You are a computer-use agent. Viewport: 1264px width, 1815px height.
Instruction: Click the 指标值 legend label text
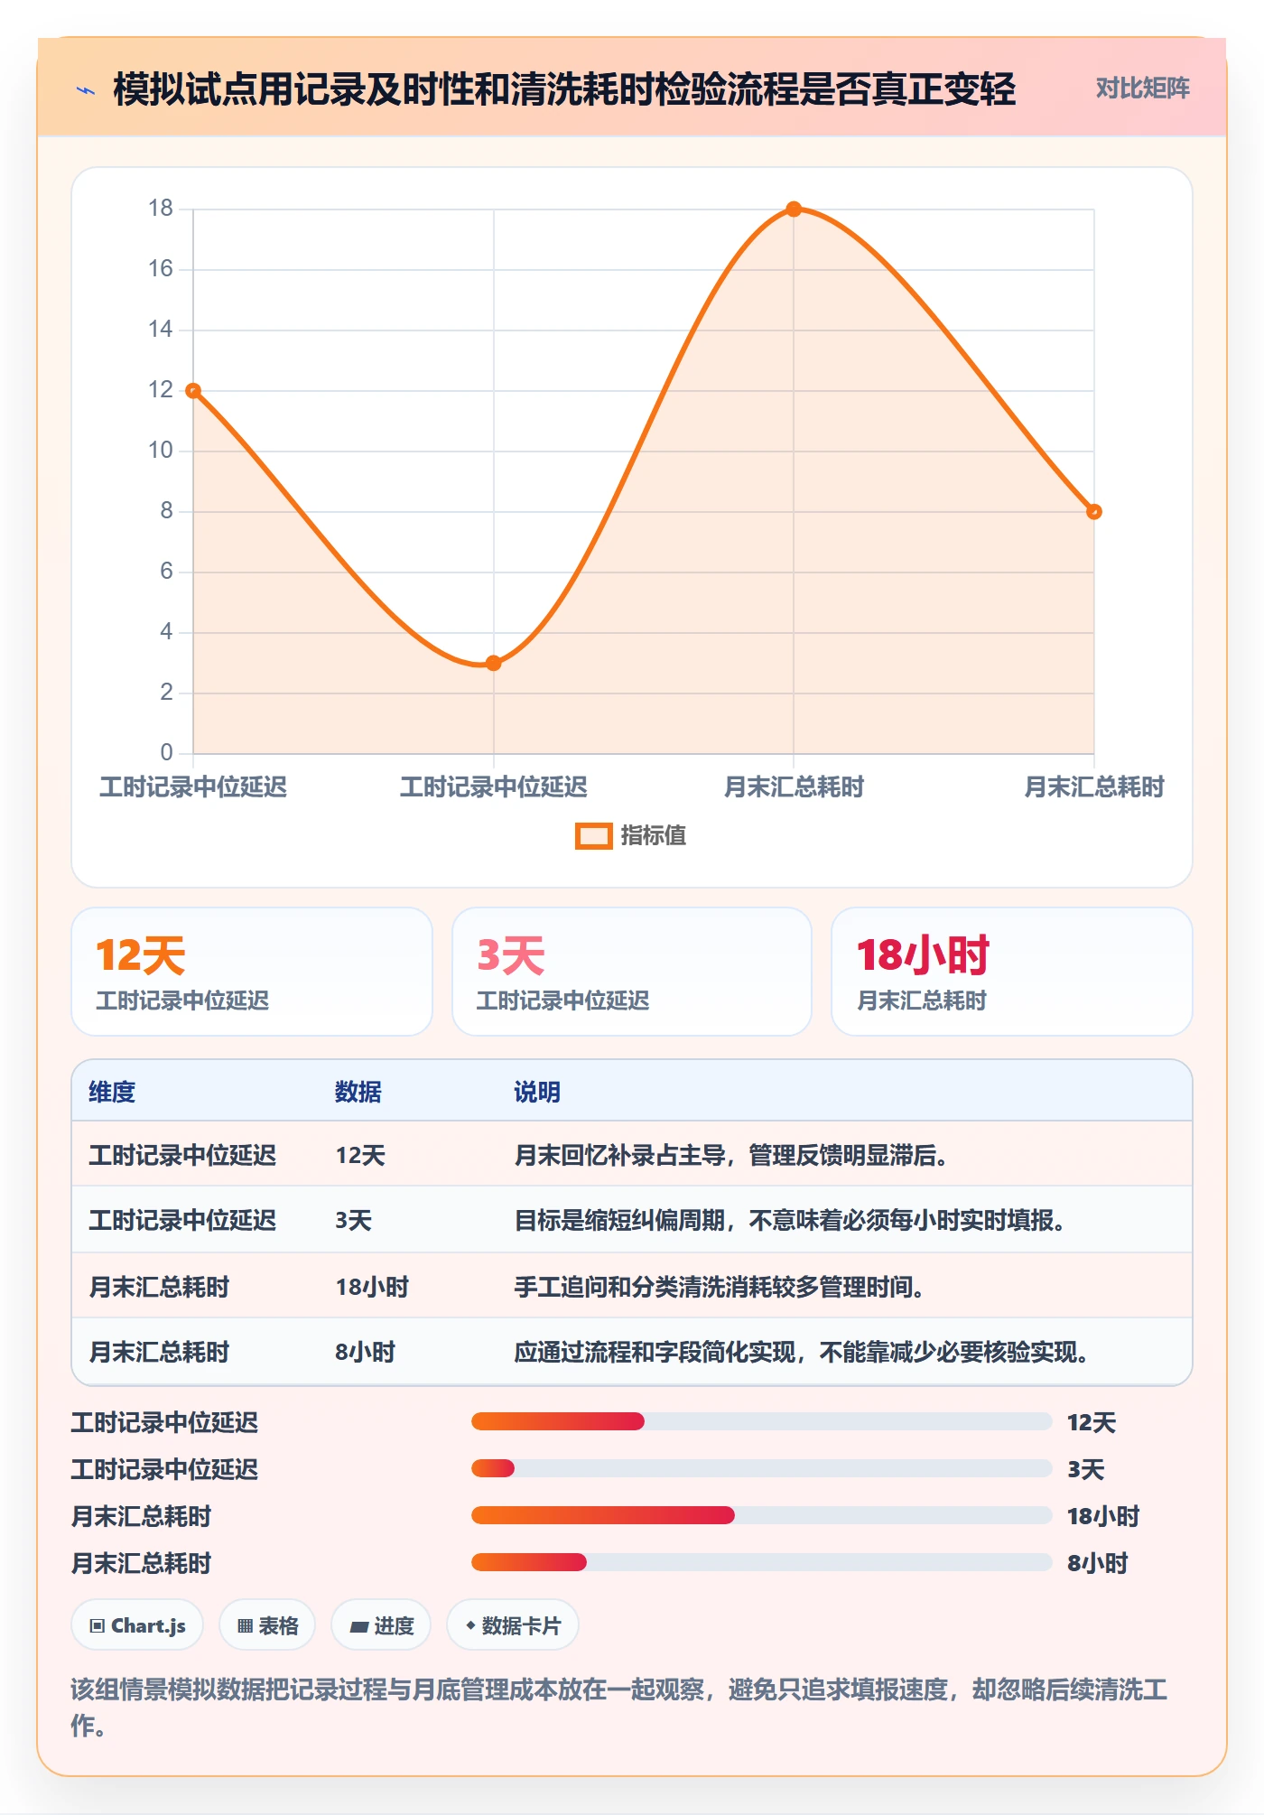click(x=654, y=836)
